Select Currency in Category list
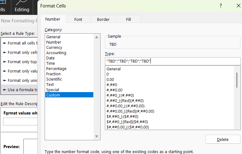Screen dimensions: 242x154 tap(54, 47)
